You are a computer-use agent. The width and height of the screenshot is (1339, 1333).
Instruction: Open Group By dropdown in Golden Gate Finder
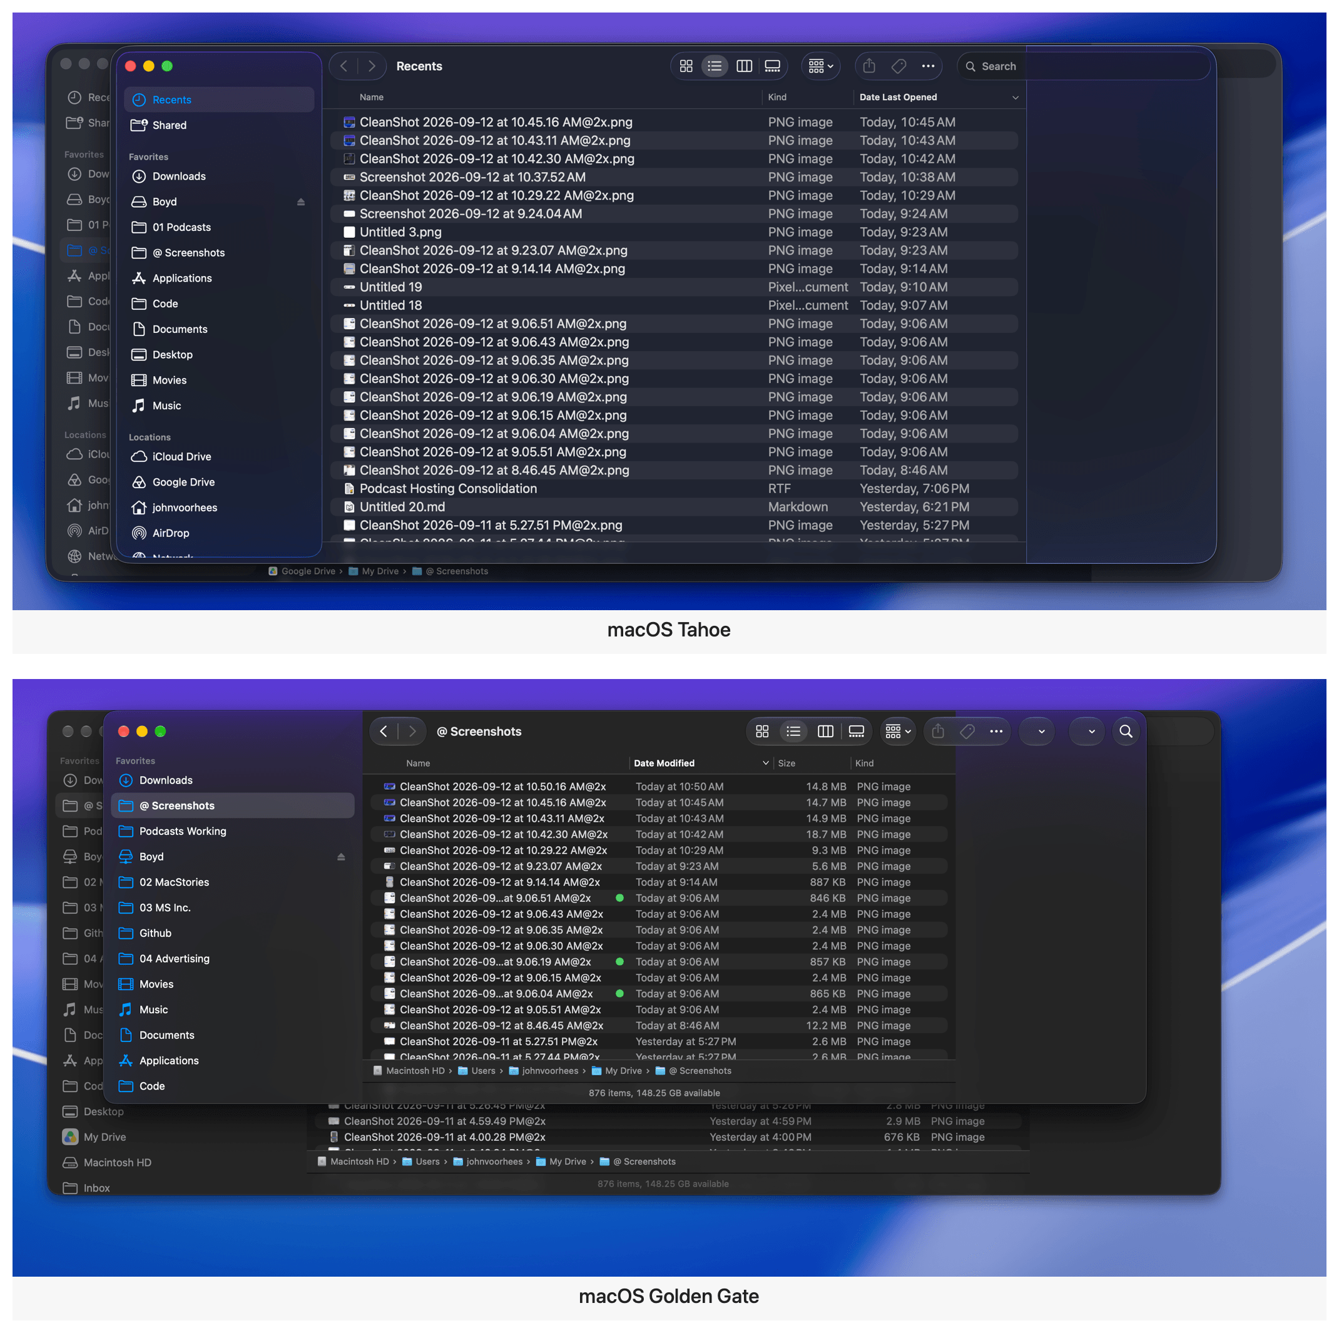point(899,732)
